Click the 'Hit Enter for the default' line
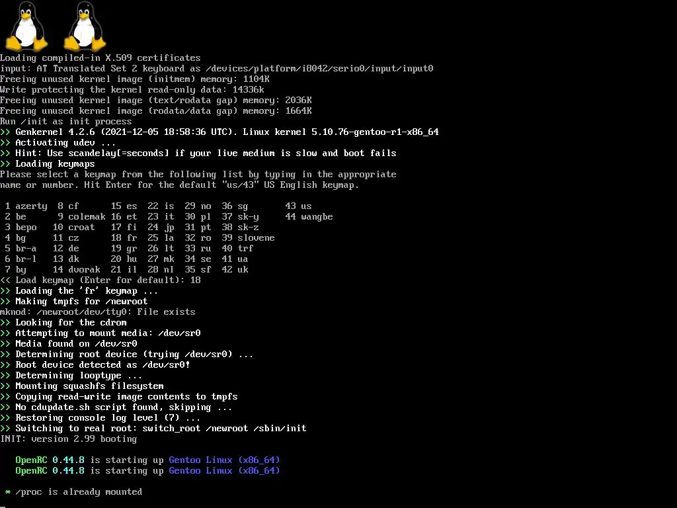 [180, 185]
